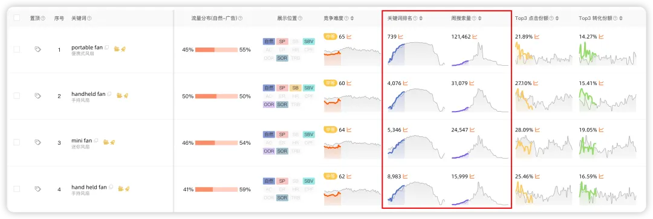Click traffic distribution bar for handheld fan

pyautogui.click(x=216, y=97)
